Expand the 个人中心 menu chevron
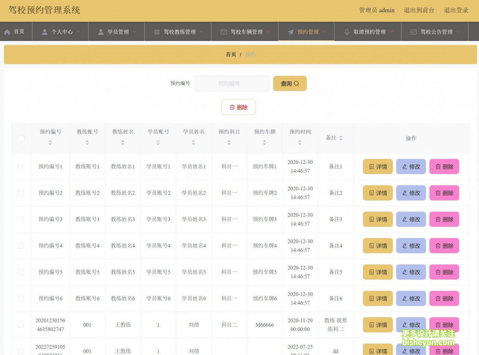Image resolution: width=479 pixels, height=355 pixels. click(x=78, y=31)
